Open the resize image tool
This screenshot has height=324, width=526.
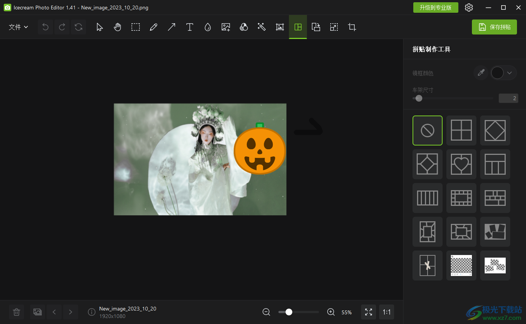click(334, 27)
